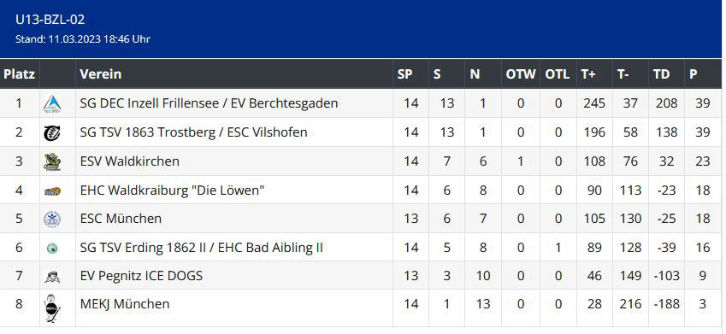
Task: Select EHC Waldkraiburg "Die Löwen" entry
Action: pos(172,190)
